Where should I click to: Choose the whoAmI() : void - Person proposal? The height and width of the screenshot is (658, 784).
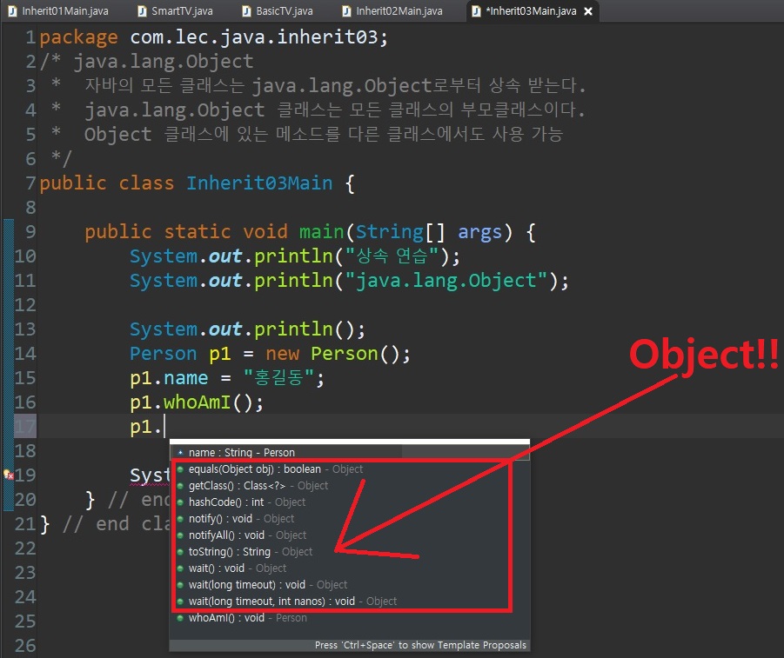point(350,617)
